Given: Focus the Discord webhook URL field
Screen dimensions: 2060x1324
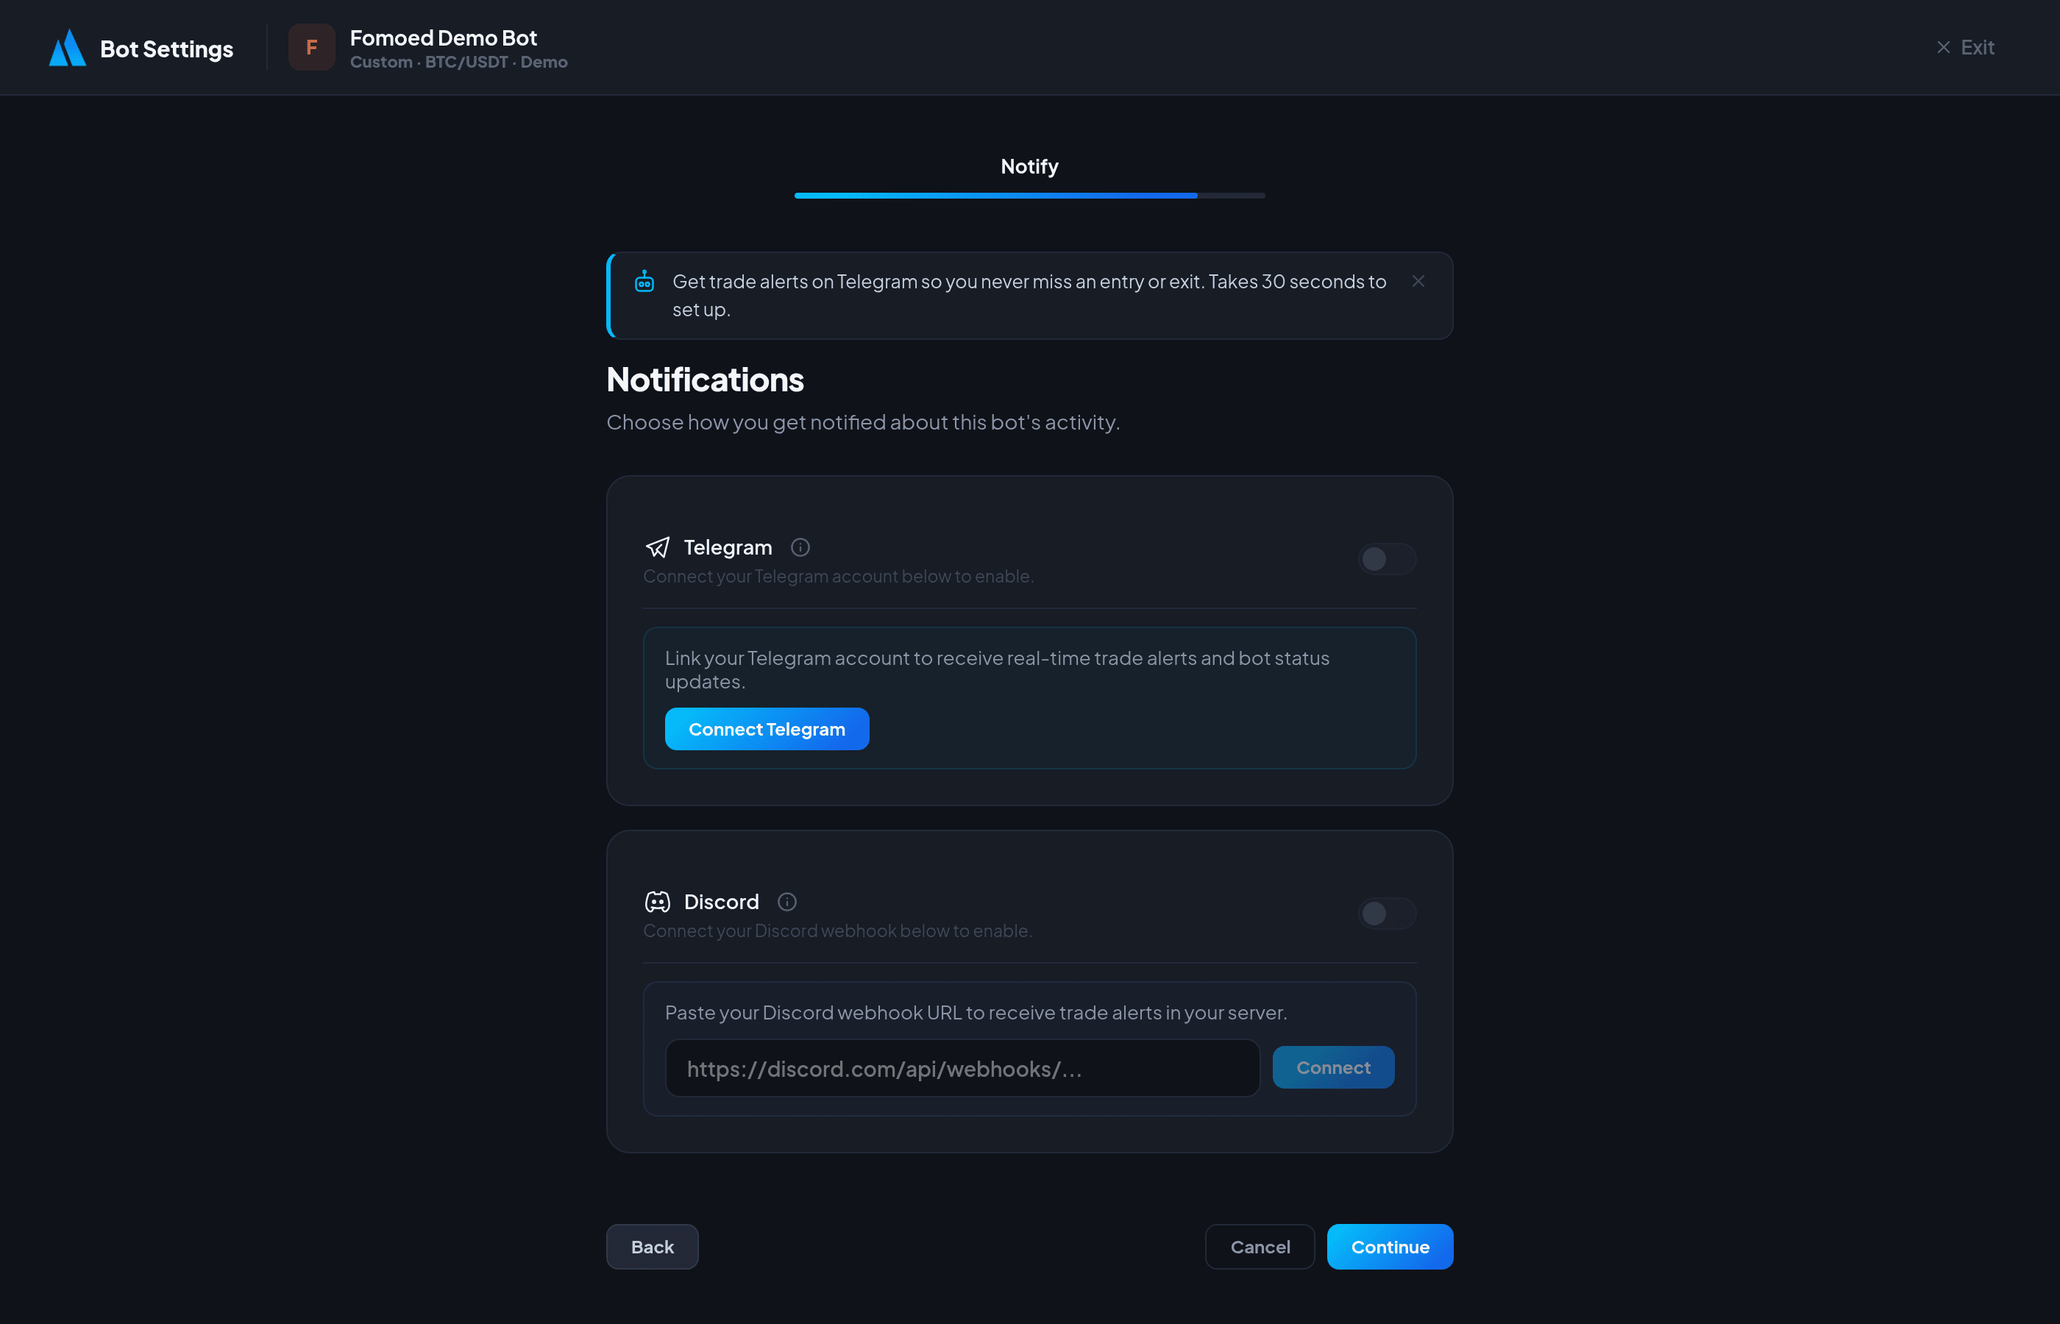Looking at the screenshot, I should [962, 1068].
